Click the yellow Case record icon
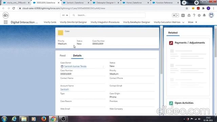Image resolution: width=217 pixels, height=122 pixels. tap(60, 33)
